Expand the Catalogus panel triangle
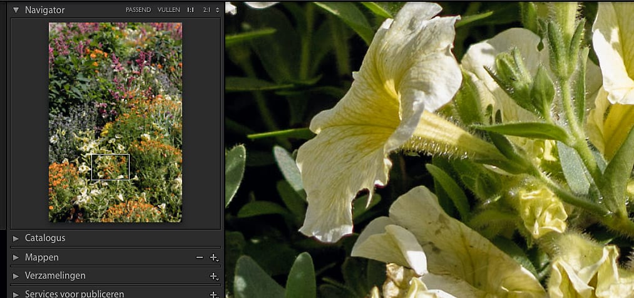 click(x=16, y=239)
